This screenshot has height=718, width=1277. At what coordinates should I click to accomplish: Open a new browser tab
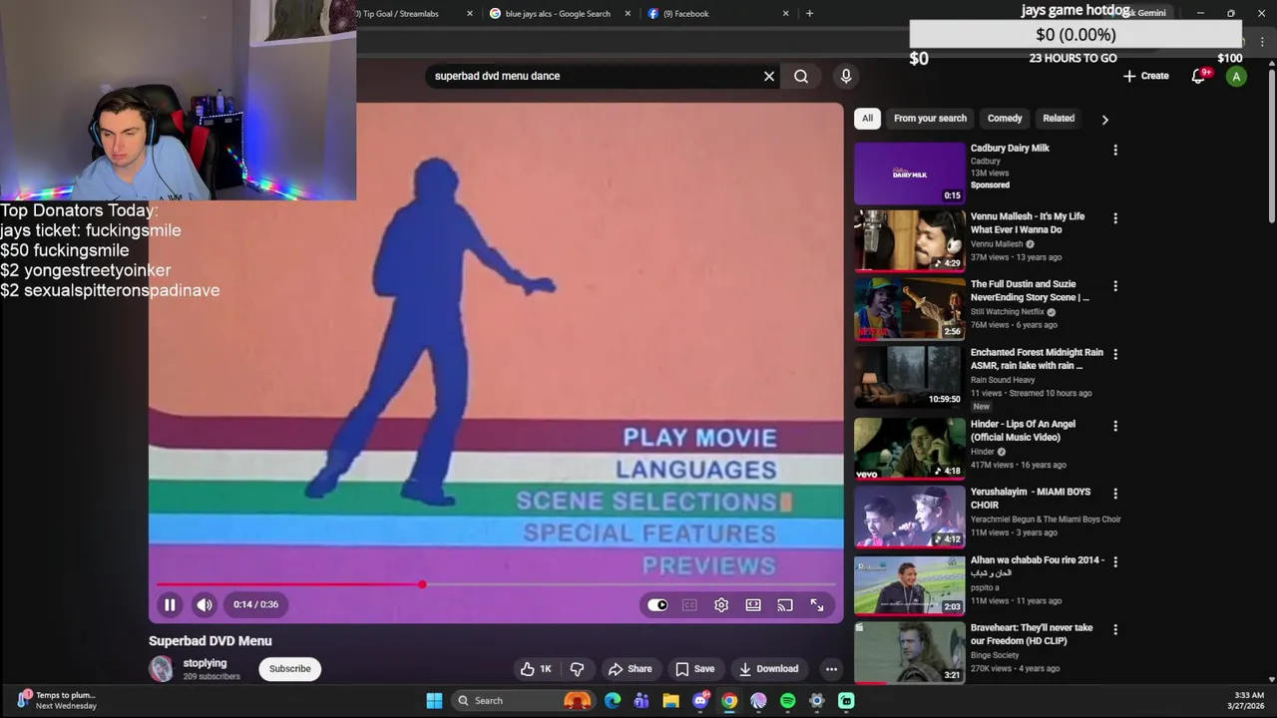point(809,14)
